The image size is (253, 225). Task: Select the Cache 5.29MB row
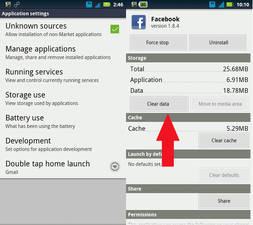pyautogui.click(x=188, y=128)
